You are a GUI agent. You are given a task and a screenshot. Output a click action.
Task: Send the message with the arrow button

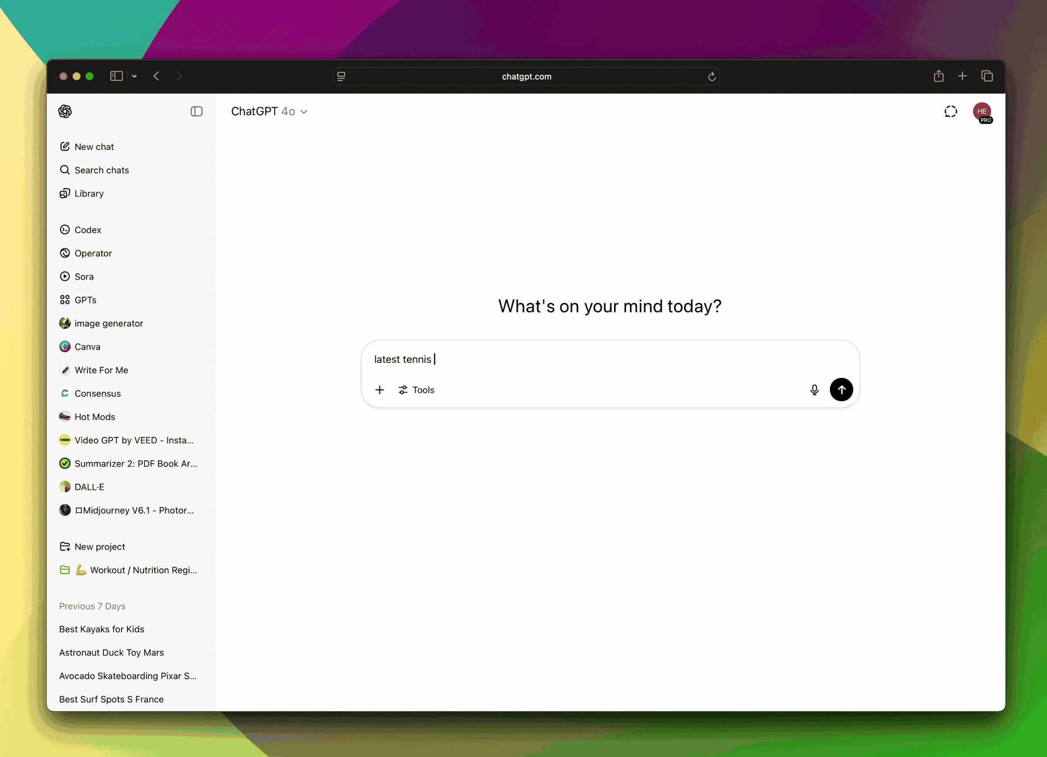842,389
